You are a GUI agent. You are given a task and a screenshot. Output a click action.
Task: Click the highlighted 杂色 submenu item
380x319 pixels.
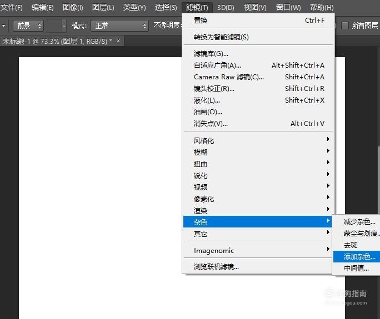point(258,222)
